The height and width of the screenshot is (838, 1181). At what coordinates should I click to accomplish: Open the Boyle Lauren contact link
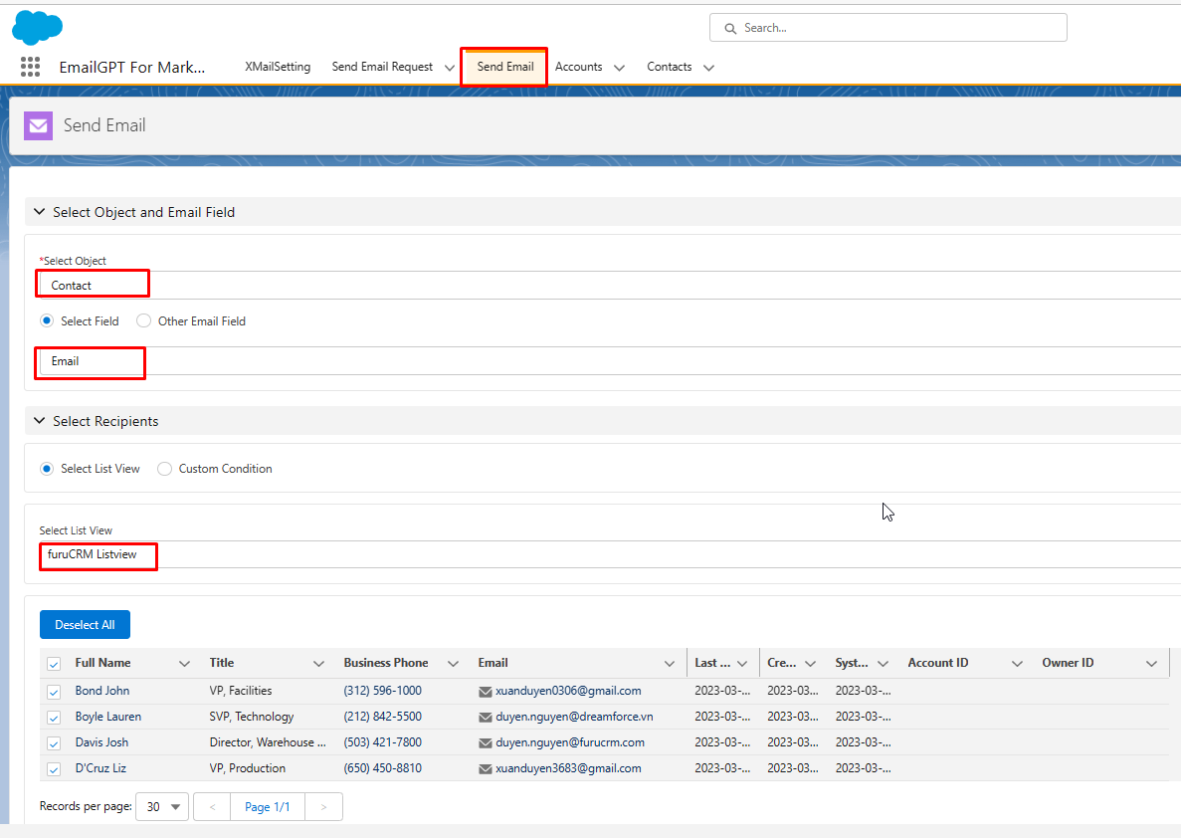pos(108,717)
